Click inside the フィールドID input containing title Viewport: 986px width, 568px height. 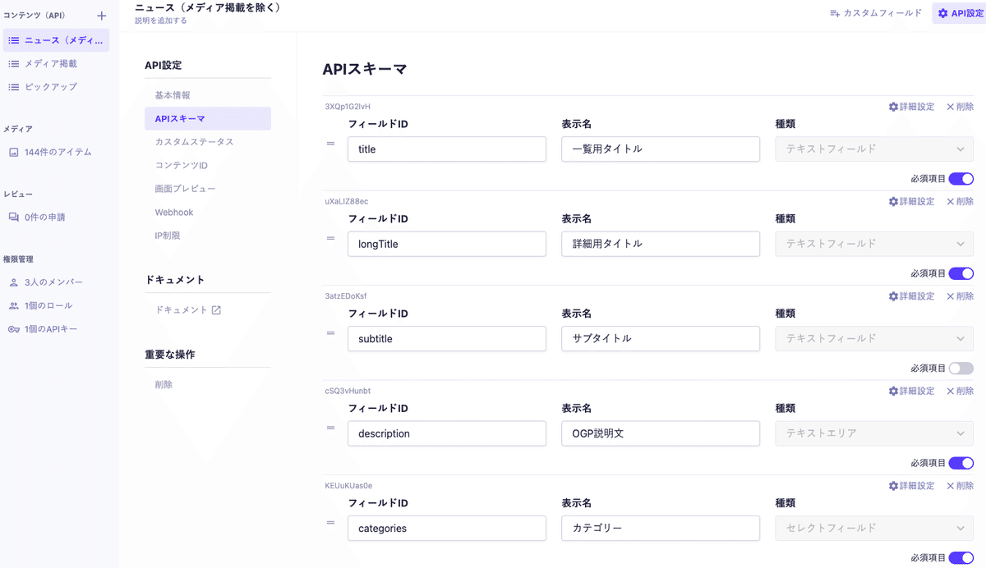[x=446, y=149]
